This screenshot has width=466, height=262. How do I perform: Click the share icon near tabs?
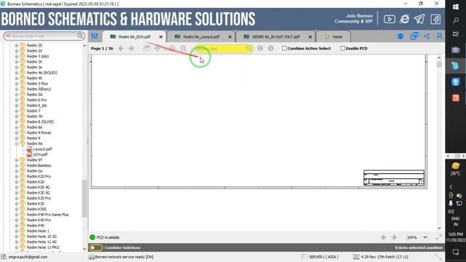coord(427,36)
